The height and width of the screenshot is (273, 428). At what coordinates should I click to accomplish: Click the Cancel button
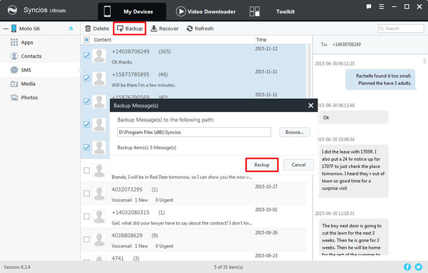(299, 165)
